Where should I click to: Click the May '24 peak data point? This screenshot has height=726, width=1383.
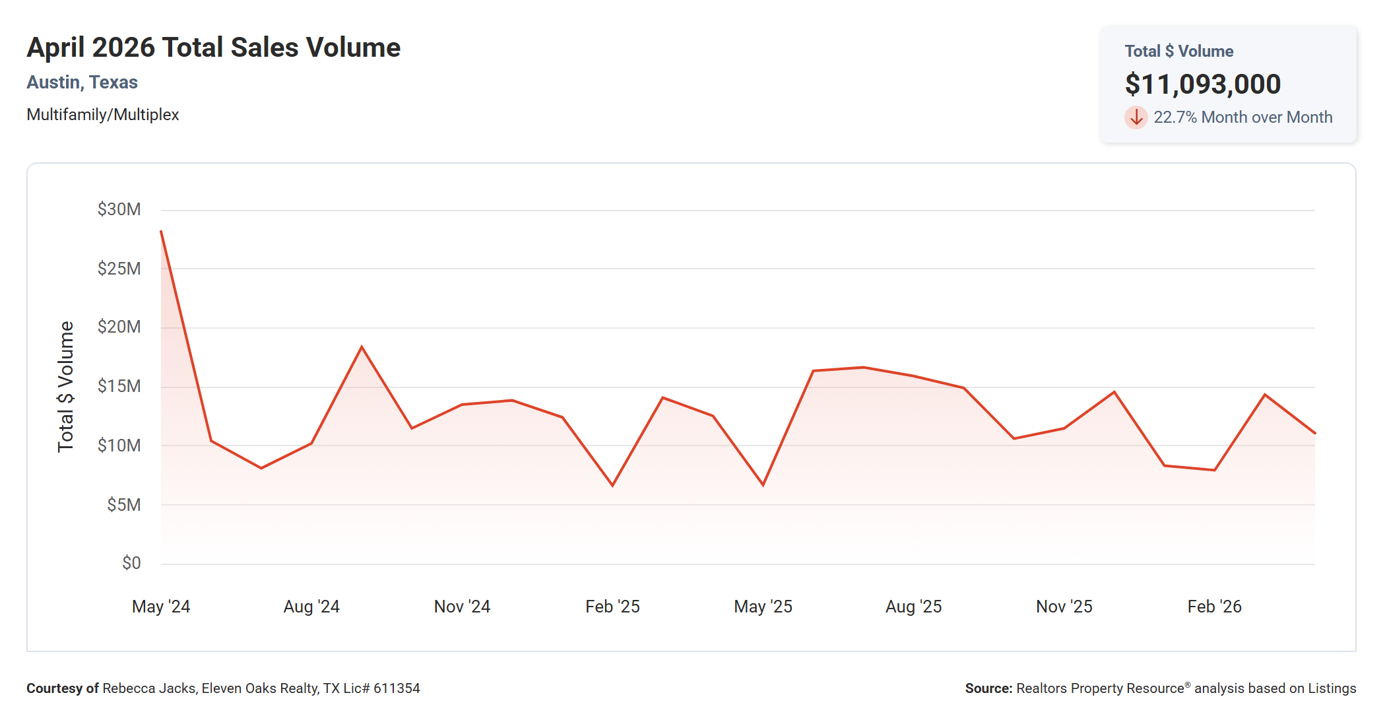tap(161, 232)
